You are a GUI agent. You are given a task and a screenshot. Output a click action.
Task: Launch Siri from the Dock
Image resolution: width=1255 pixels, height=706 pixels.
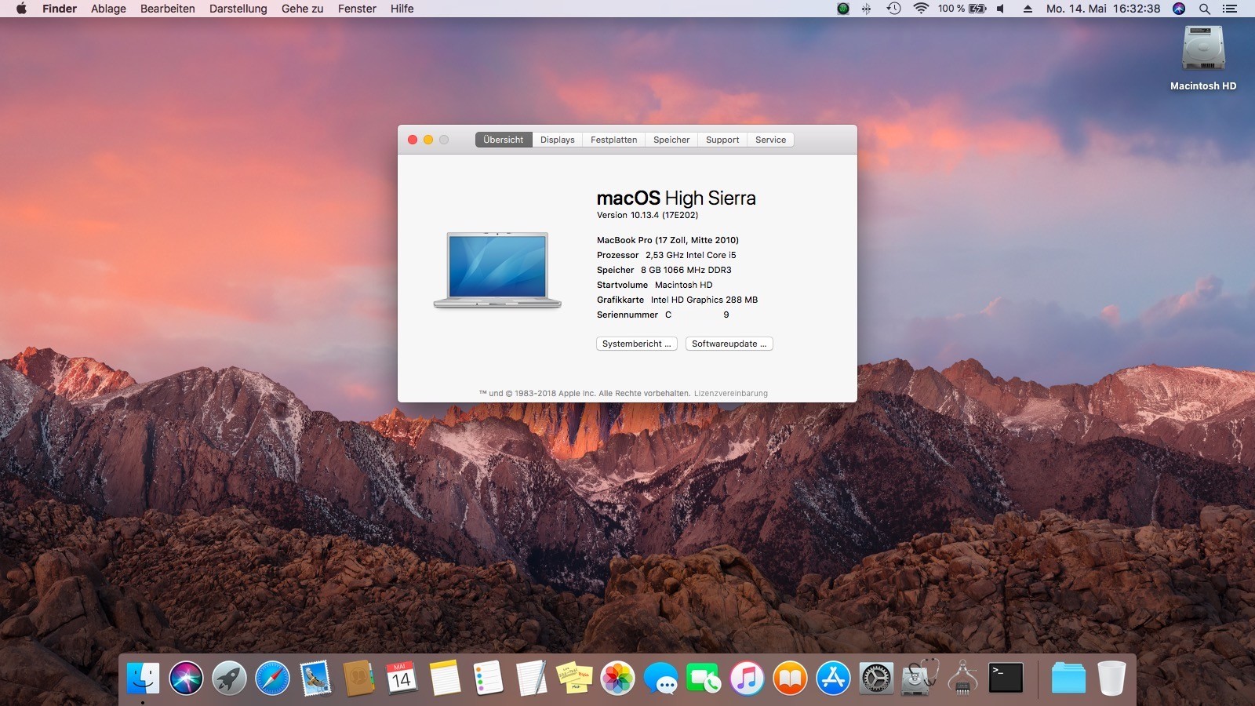click(x=186, y=678)
